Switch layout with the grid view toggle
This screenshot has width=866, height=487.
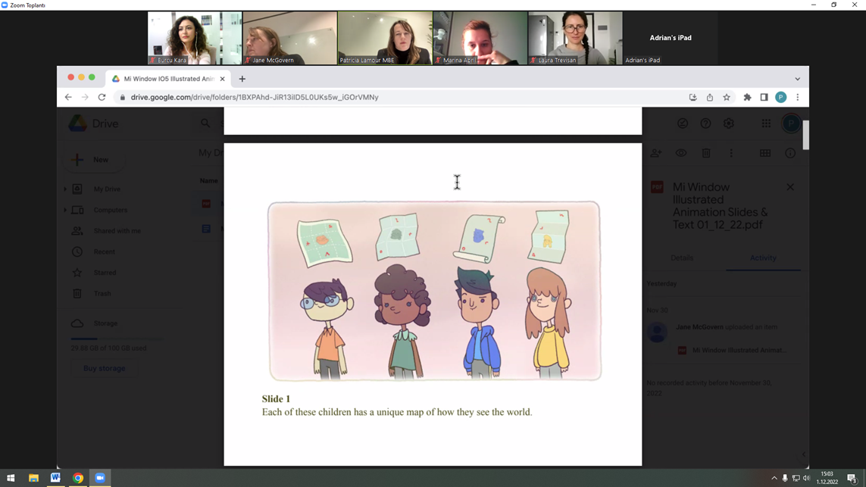765,153
